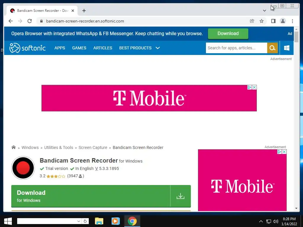Click the orange search magnifier button
The width and height of the screenshot is (303, 227).
point(272,48)
